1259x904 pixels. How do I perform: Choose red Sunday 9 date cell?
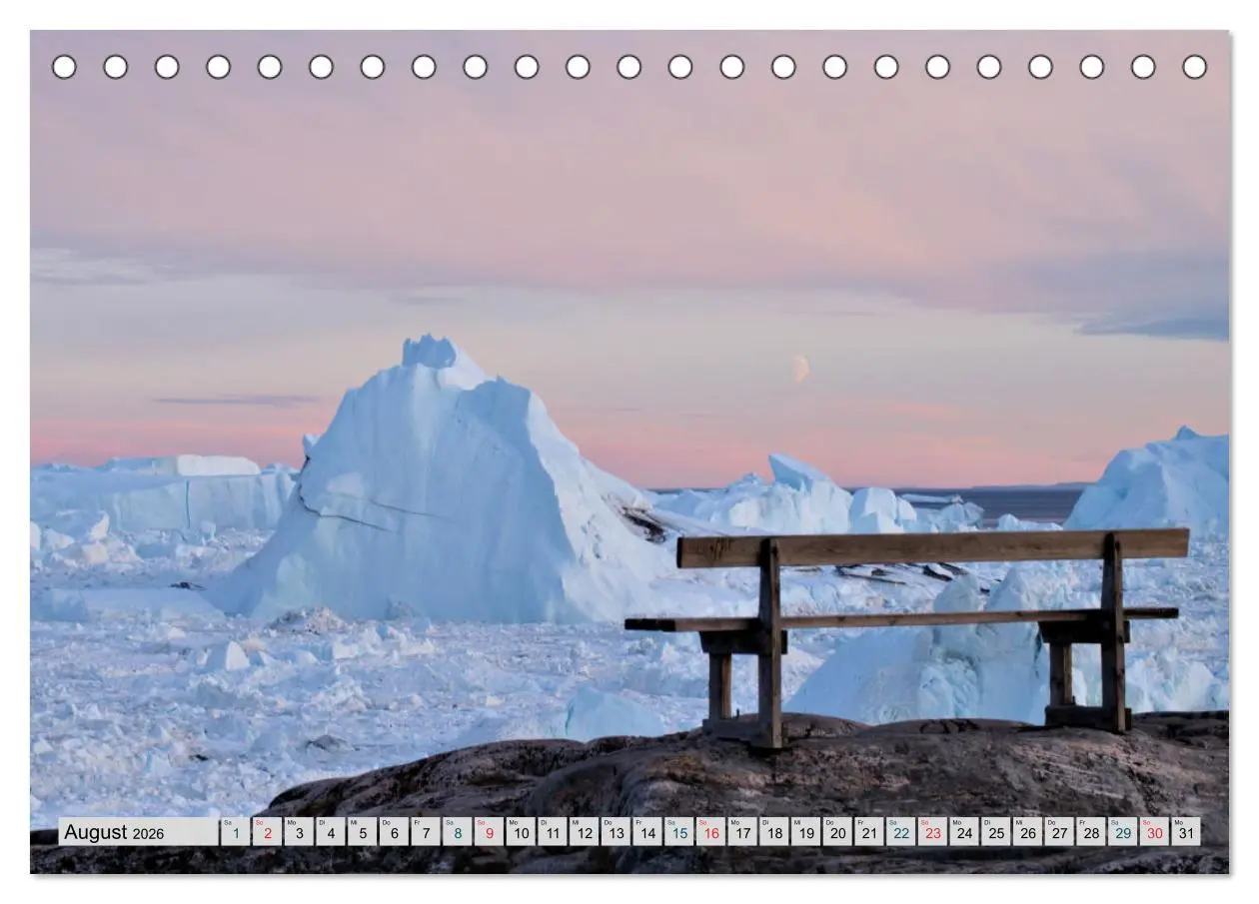tap(489, 832)
